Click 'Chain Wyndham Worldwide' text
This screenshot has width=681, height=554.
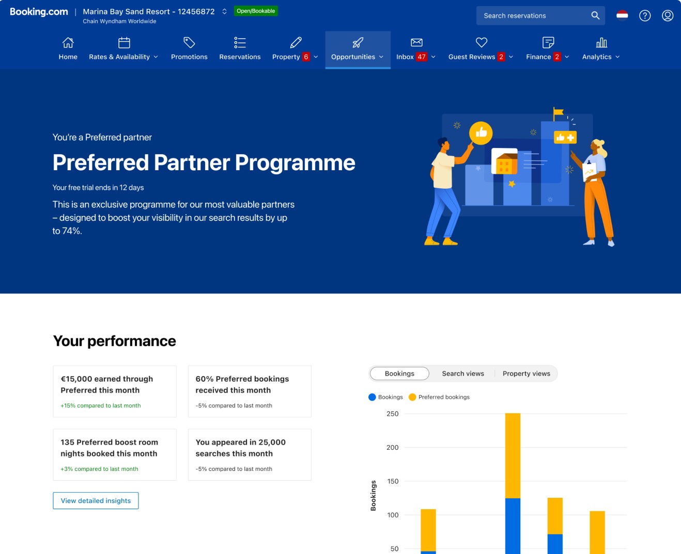pos(119,21)
